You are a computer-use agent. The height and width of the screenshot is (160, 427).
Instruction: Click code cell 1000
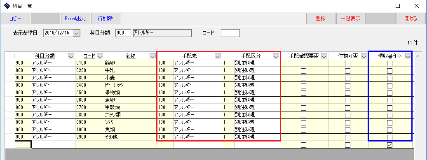pos(89,129)
